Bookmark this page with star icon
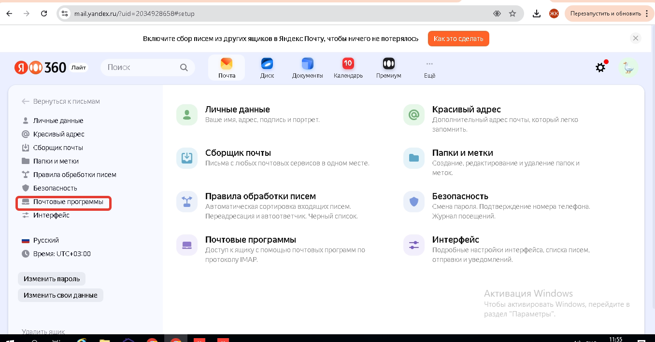655x342 pixels. coord(513,14)
